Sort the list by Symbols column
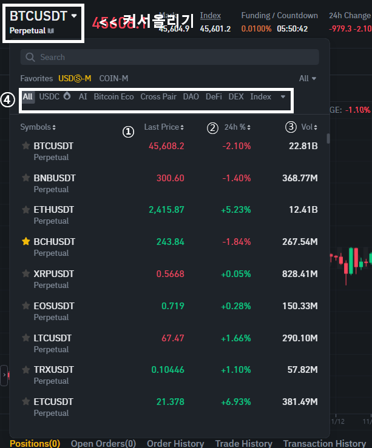 click(38, 127)
